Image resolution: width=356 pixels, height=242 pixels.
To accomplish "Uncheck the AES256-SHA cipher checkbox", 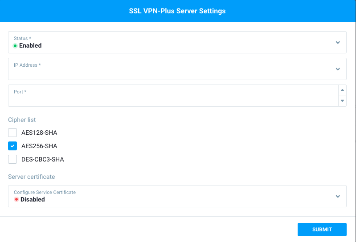I will pyautogui.click(x=12, y=146).
